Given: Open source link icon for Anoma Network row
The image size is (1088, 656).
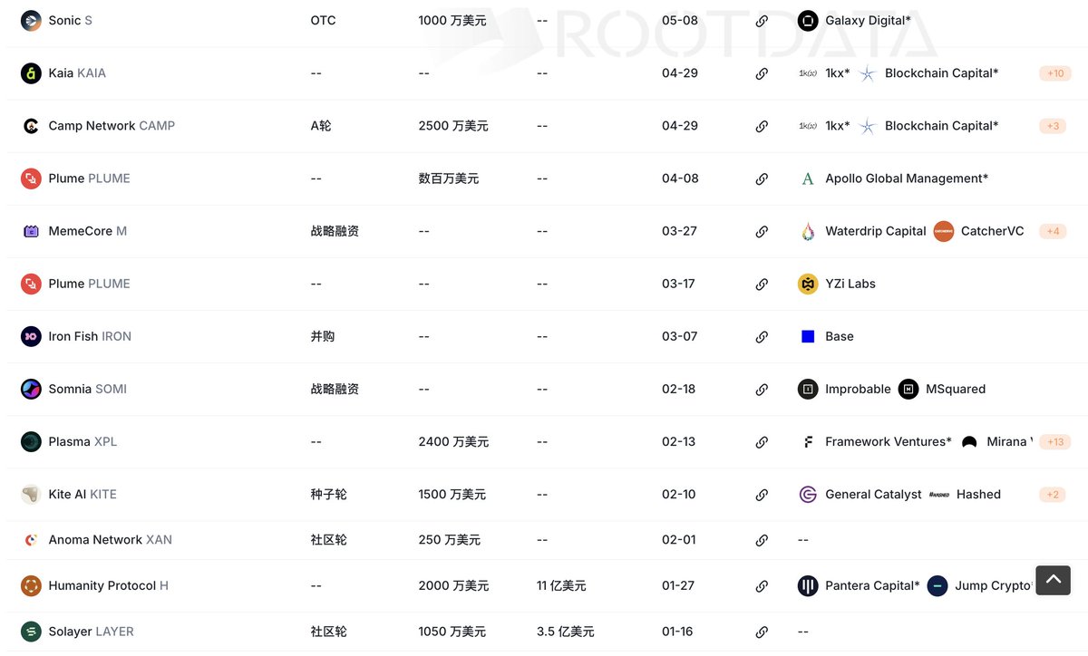Looking at the screenshot, I should click(762, 540).
